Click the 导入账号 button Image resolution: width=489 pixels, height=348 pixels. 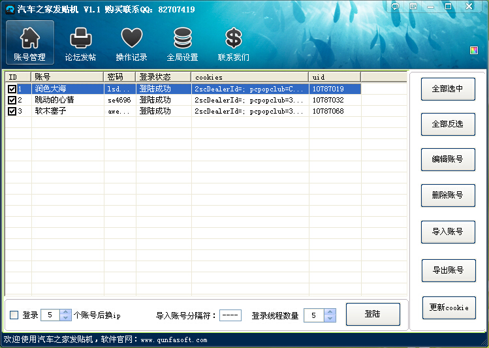(x=448, y=232)
